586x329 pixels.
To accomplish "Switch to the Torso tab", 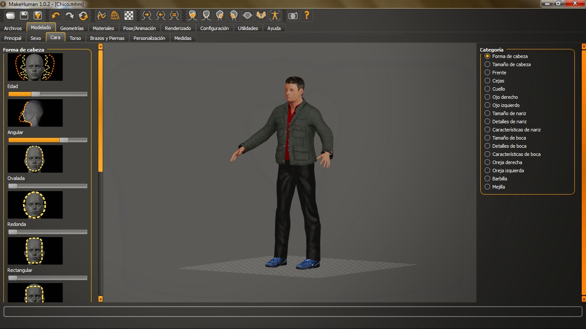I will pyautogui.click(x=76, y=38).
